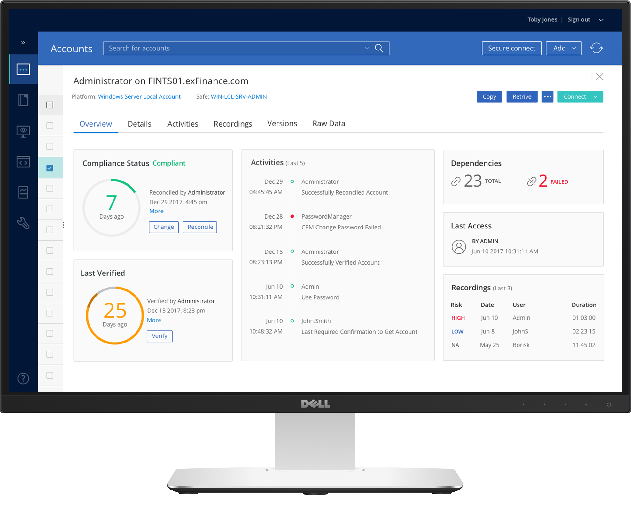This screenshot has height=509, width=631.
Task: Open the WIN-LCL-SRV-ADMIN safe link
Action: 239,96
